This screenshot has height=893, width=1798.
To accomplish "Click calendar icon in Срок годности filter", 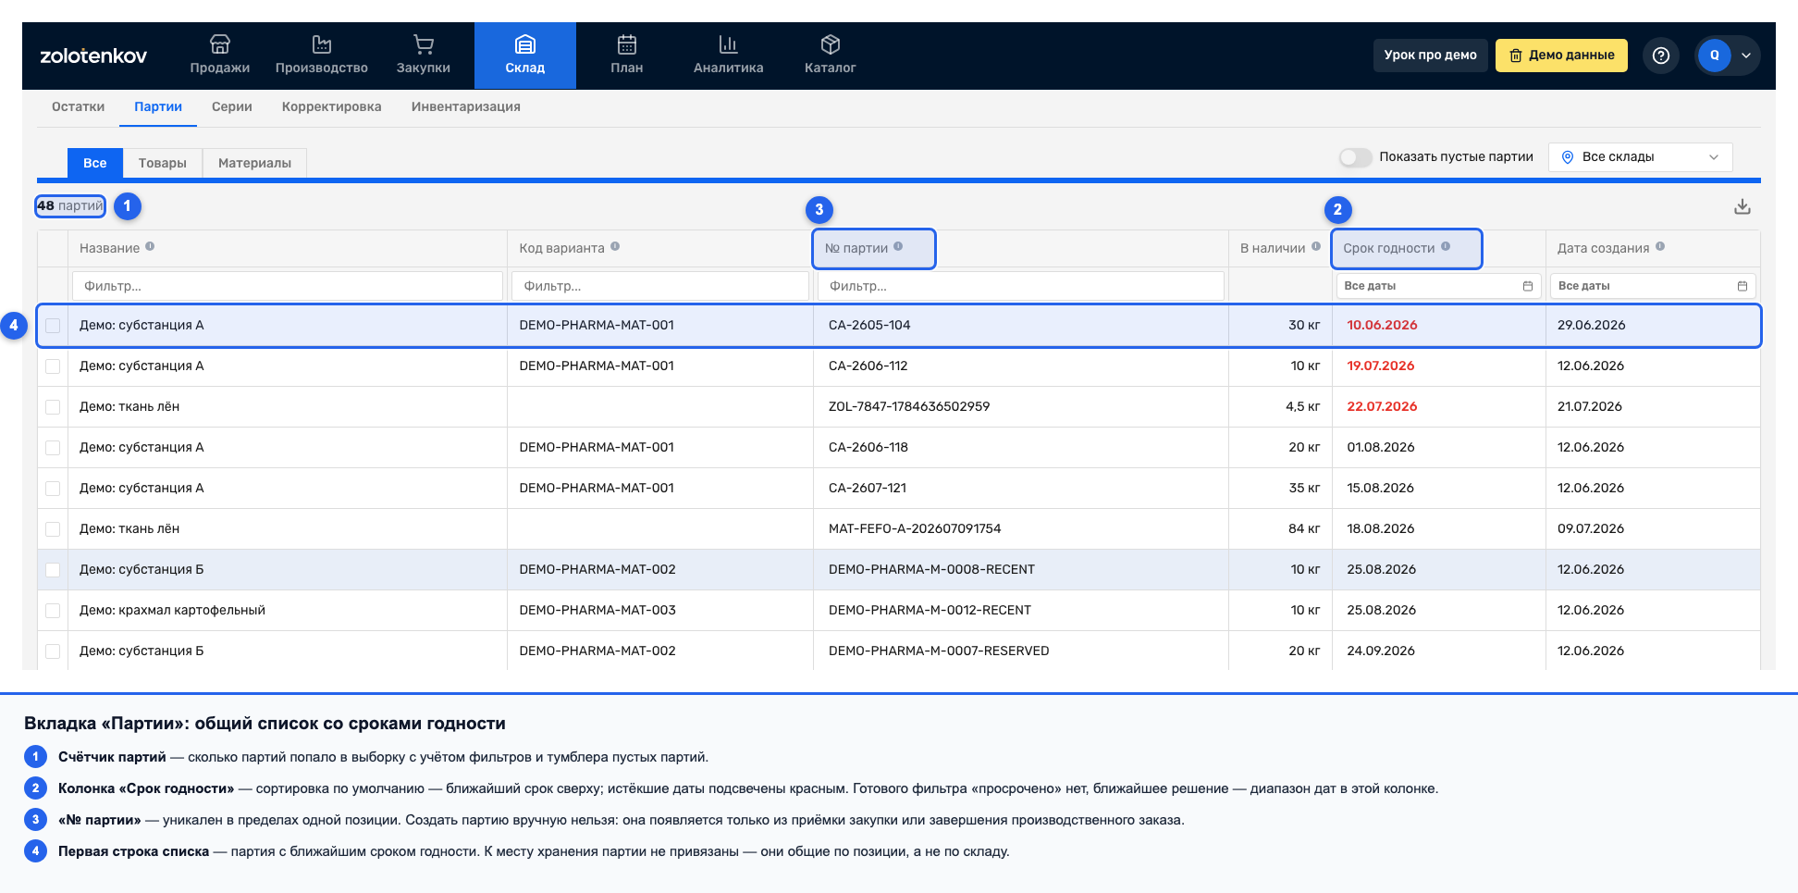I will tap(1528, 286).
